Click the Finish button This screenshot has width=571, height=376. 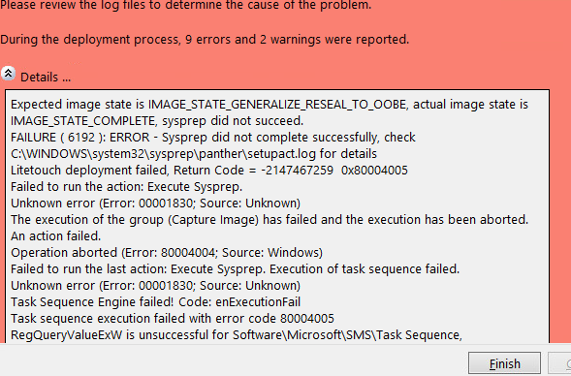[504, 363]
